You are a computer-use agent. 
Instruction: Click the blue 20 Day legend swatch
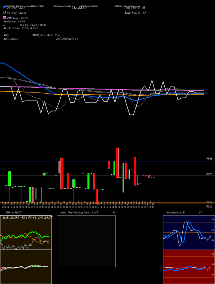coord(4,7)
